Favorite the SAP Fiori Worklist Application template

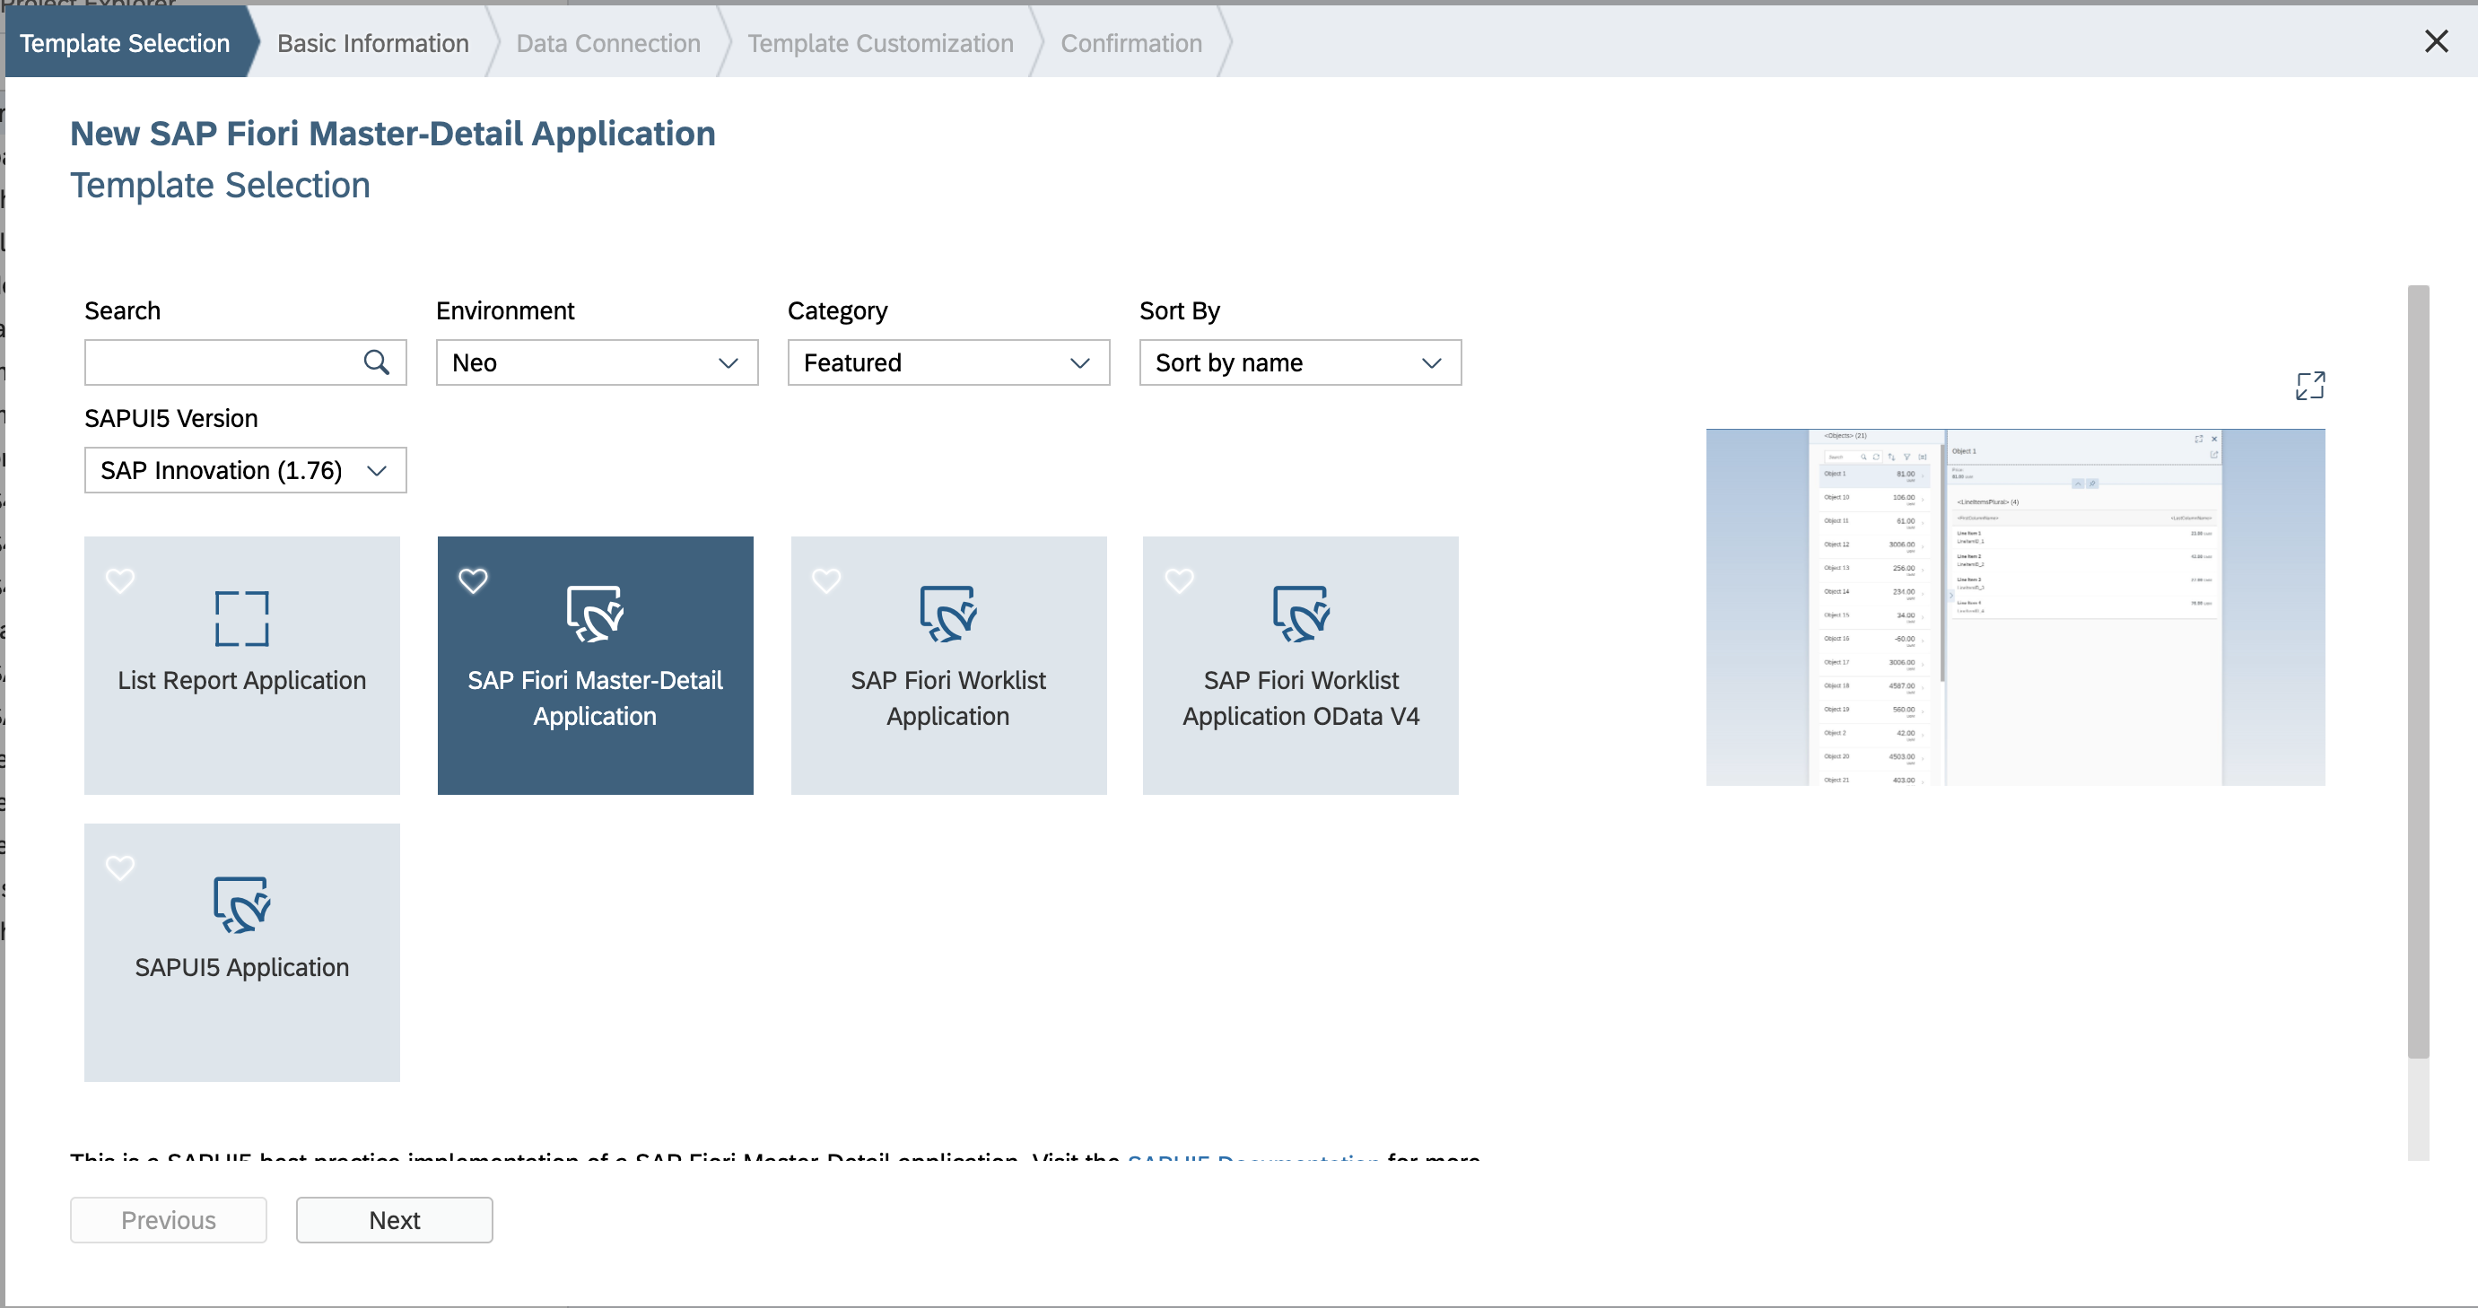(826, 580)
